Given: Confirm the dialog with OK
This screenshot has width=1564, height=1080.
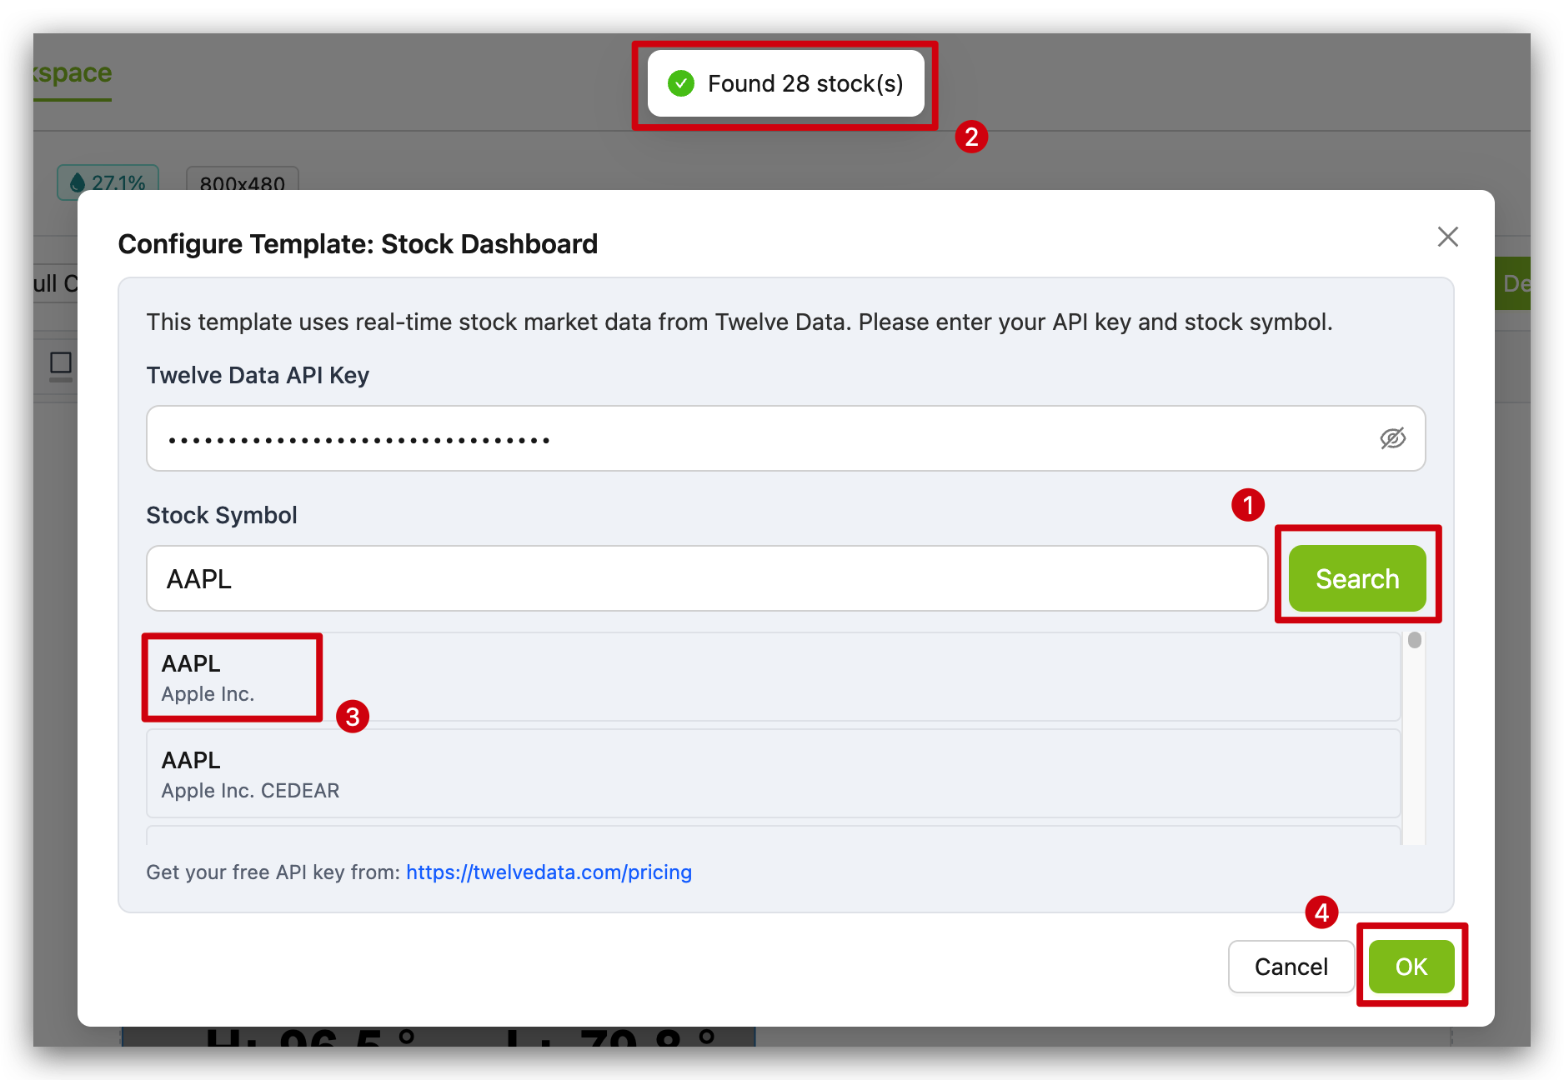Looking at the screenshot, I should (1411, 967).
